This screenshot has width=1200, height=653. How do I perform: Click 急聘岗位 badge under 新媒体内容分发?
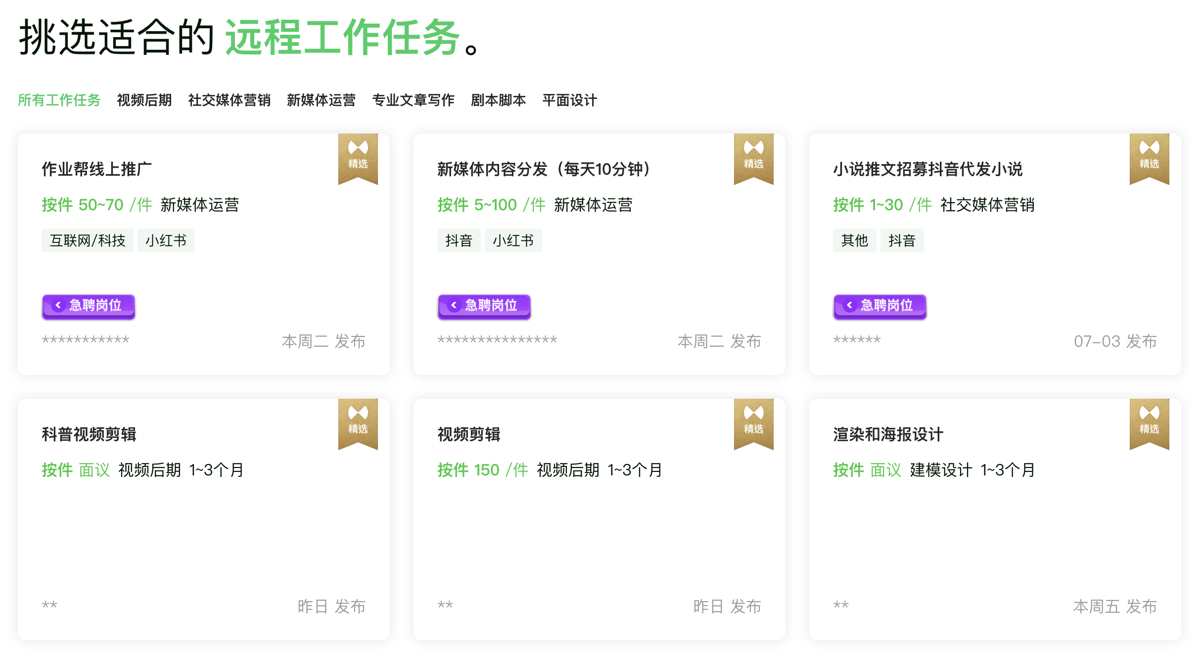[x=484, y=306]
